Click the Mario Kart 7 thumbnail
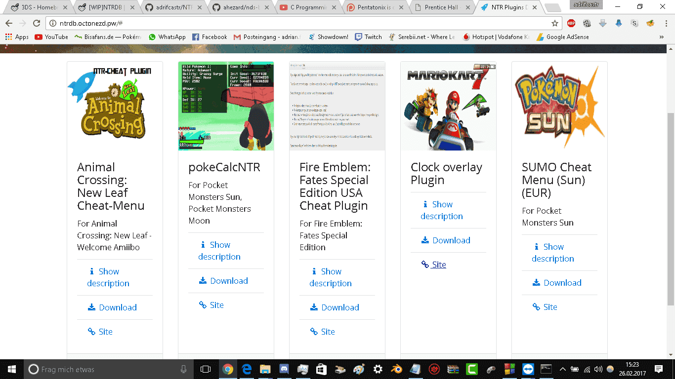The width and height of the screenshot is (675, 379). [x=448, y=106]
